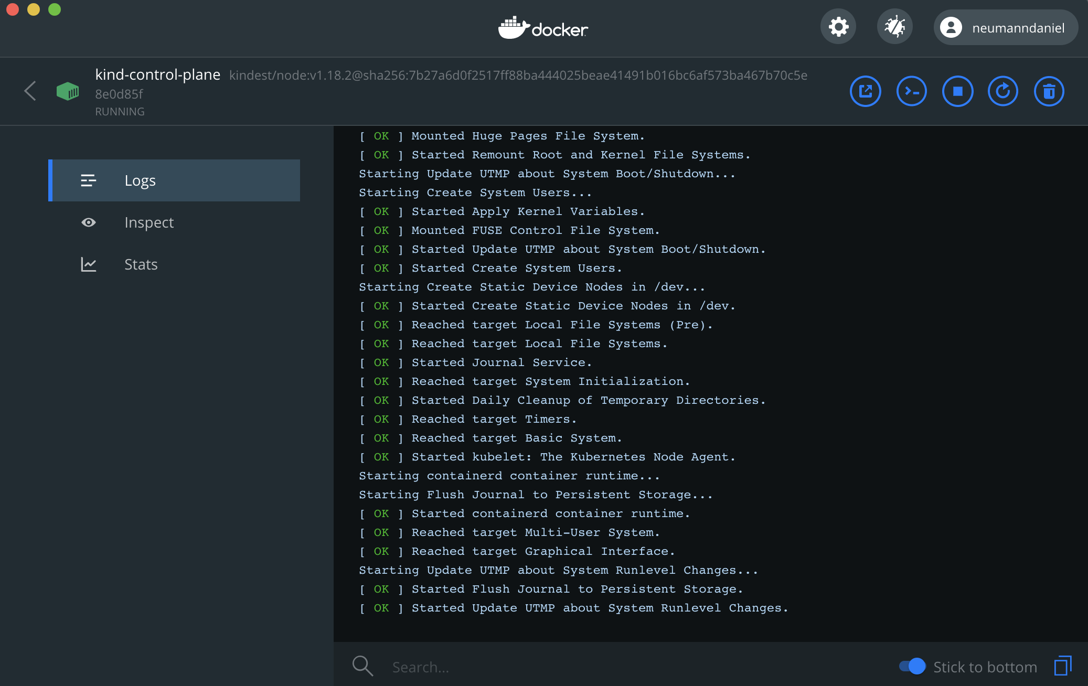
Task: Toggle Stick to bottom switch
Action: click(912, 666)
